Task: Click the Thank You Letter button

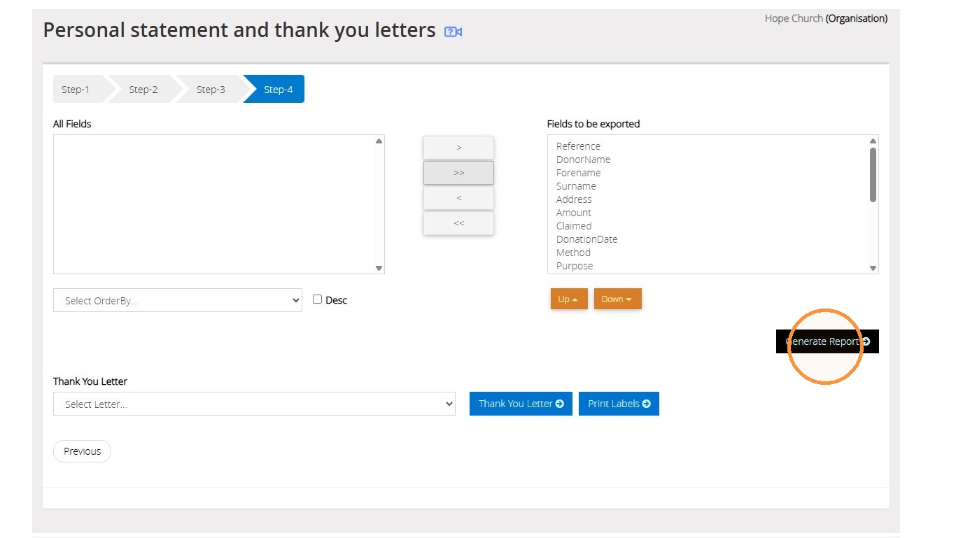Action: [x=521, y=404]
